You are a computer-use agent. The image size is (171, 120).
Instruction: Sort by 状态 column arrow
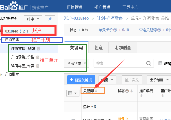pyautogui.click(x=132, y=91)
